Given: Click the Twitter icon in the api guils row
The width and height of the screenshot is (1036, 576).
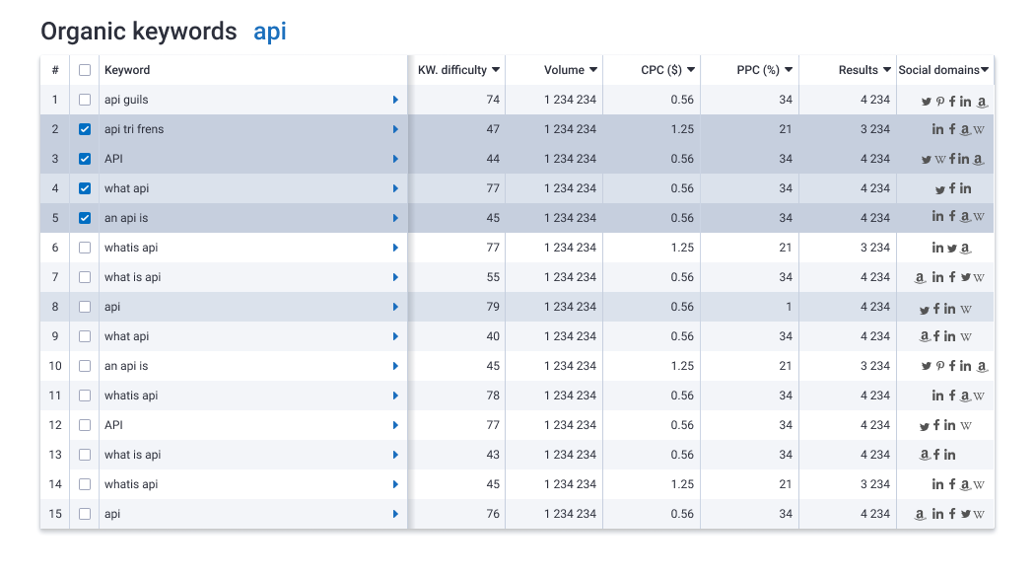Looking at the screenshot, I should click(927, 101).
